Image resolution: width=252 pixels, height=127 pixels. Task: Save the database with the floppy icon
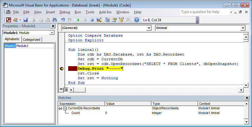25,20
